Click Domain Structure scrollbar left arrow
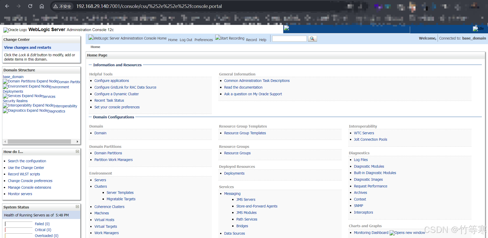The width and height of the screenshot is (488, 238). (x=5, y=142)
